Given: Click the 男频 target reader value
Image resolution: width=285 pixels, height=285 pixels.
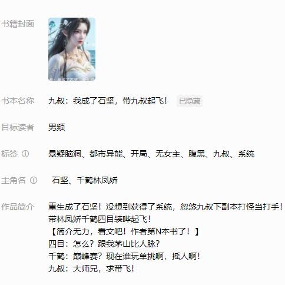Looking at the screenshot, I should pyautogui.click(x=57, y=127).
